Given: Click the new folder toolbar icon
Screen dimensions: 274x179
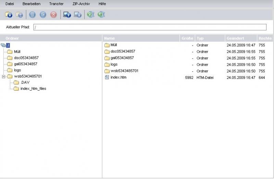Looking at the screenshot, I should (9, 15).
